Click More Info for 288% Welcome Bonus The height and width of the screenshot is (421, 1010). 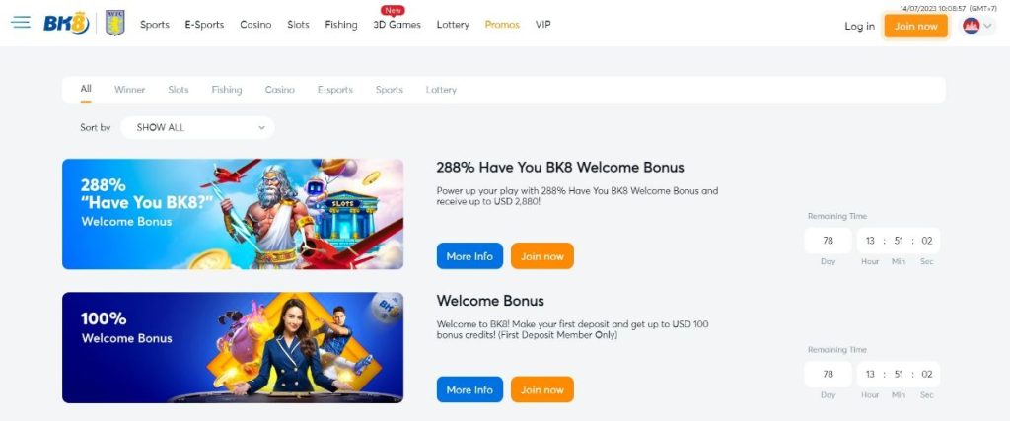[x=469, y=256]
